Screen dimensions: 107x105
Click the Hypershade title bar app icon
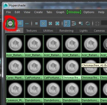tap(6, 5)
